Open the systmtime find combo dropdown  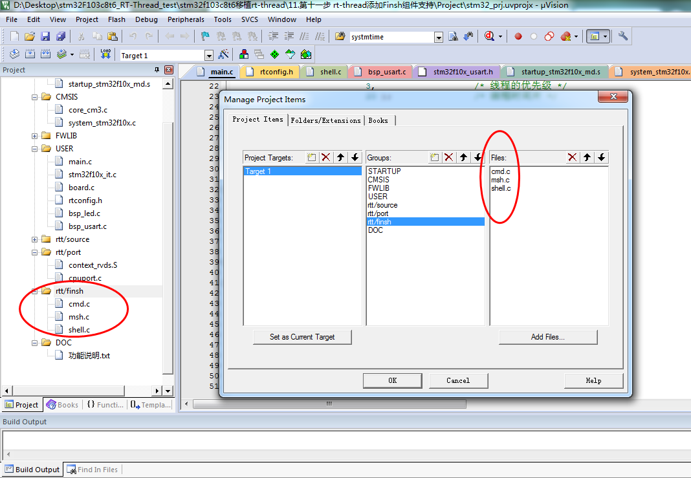click(x=439, y=37)
